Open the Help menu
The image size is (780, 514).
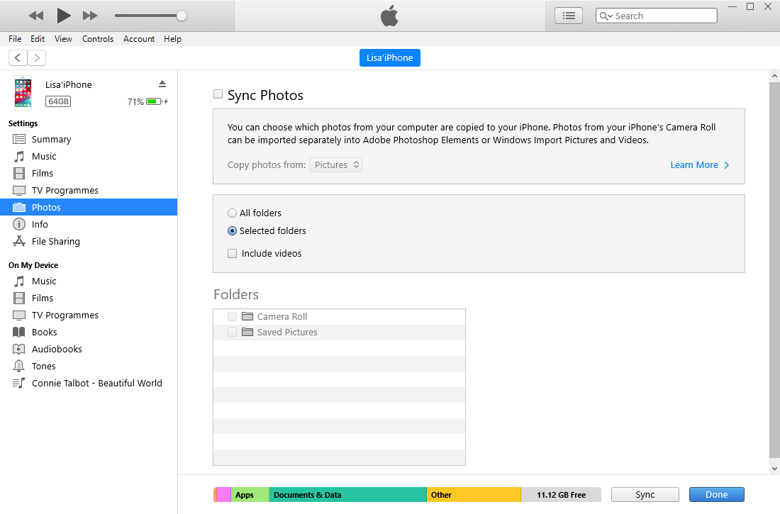(x=172, y=39)
